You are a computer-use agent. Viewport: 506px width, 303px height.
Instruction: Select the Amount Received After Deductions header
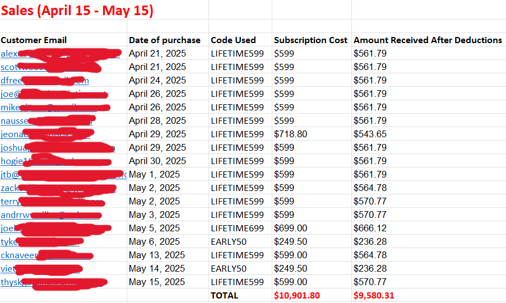click(x=428, y=40)
